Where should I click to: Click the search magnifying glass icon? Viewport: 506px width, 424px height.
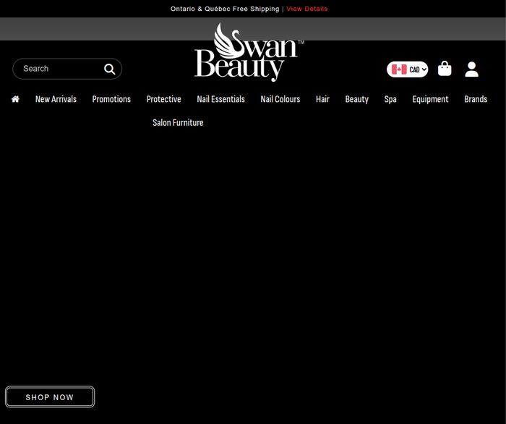(x=109, y=69)
